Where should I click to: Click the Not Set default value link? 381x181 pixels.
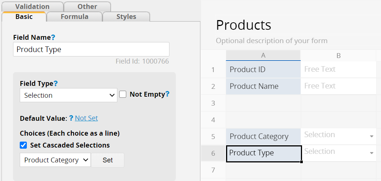click(86, 118)
